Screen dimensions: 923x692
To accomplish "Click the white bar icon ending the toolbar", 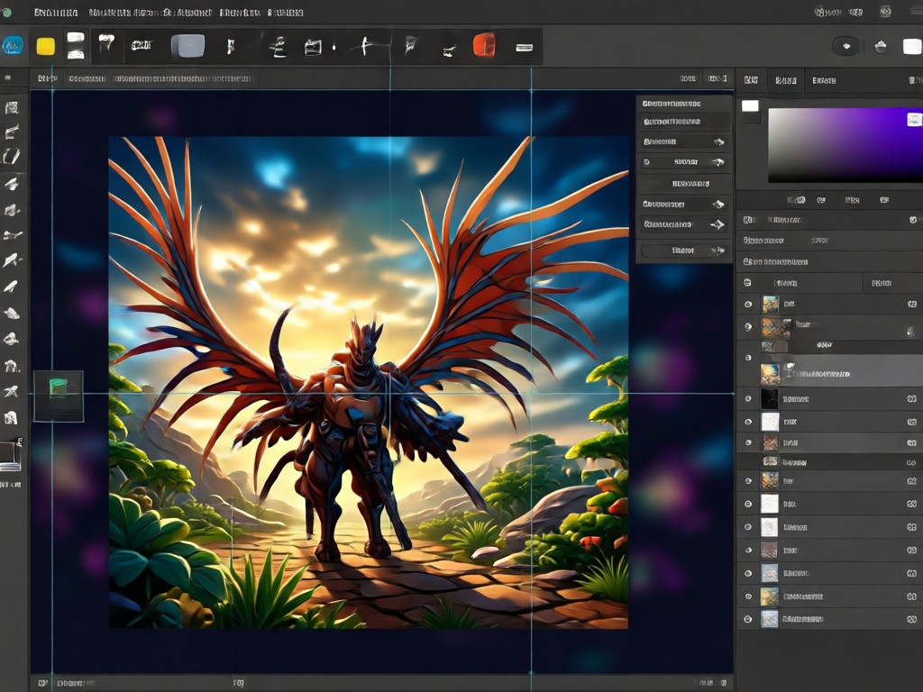I will [524, 47].
